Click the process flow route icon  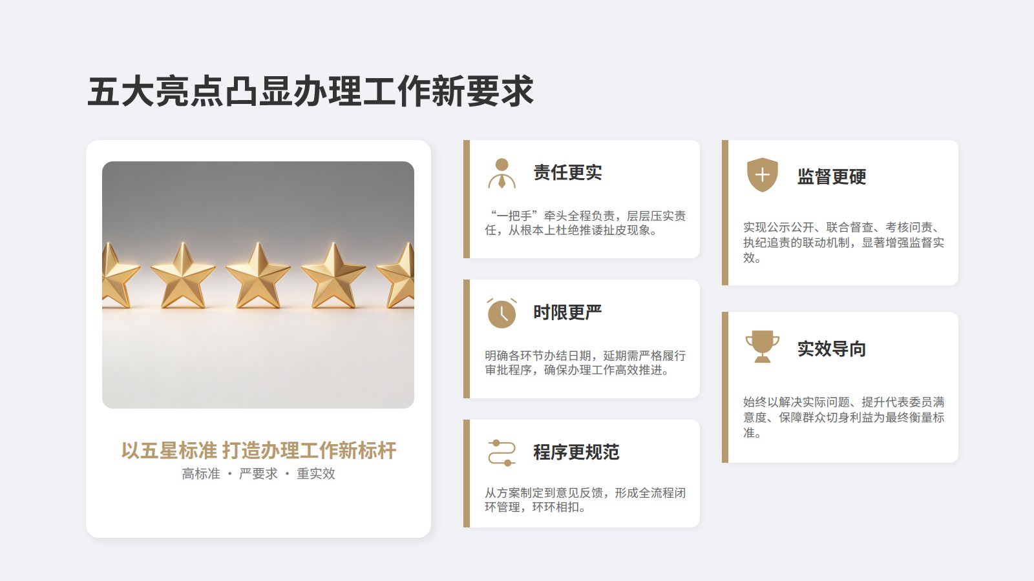point(502,453)
